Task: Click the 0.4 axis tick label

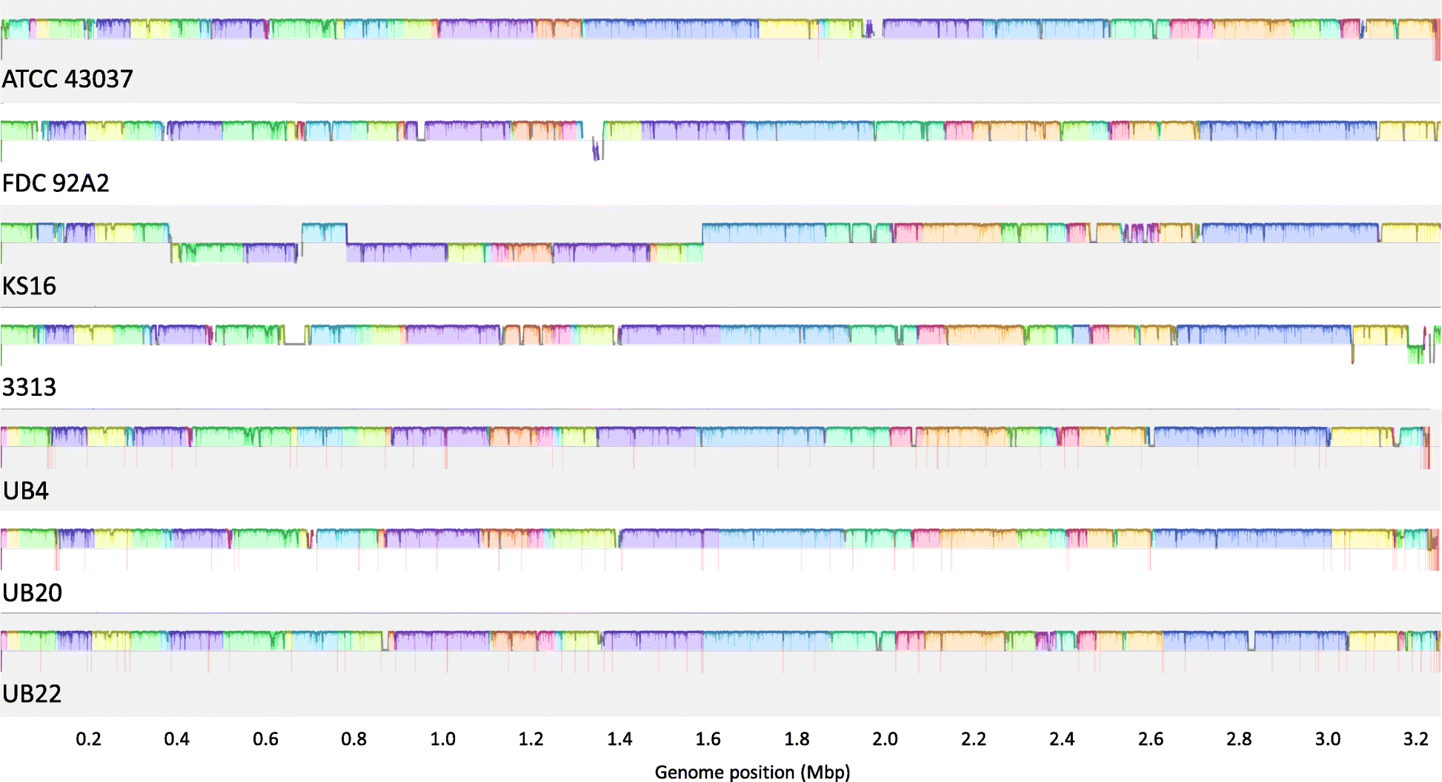Action: (x=176, y=739)
